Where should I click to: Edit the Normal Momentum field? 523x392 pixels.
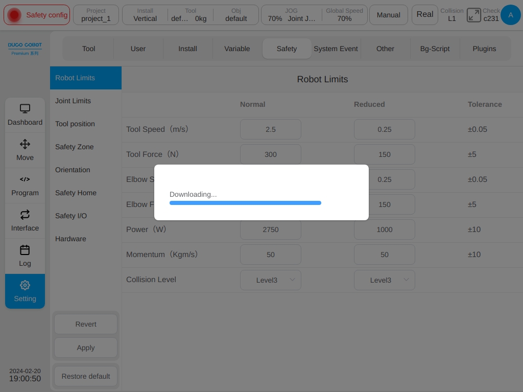271,255
